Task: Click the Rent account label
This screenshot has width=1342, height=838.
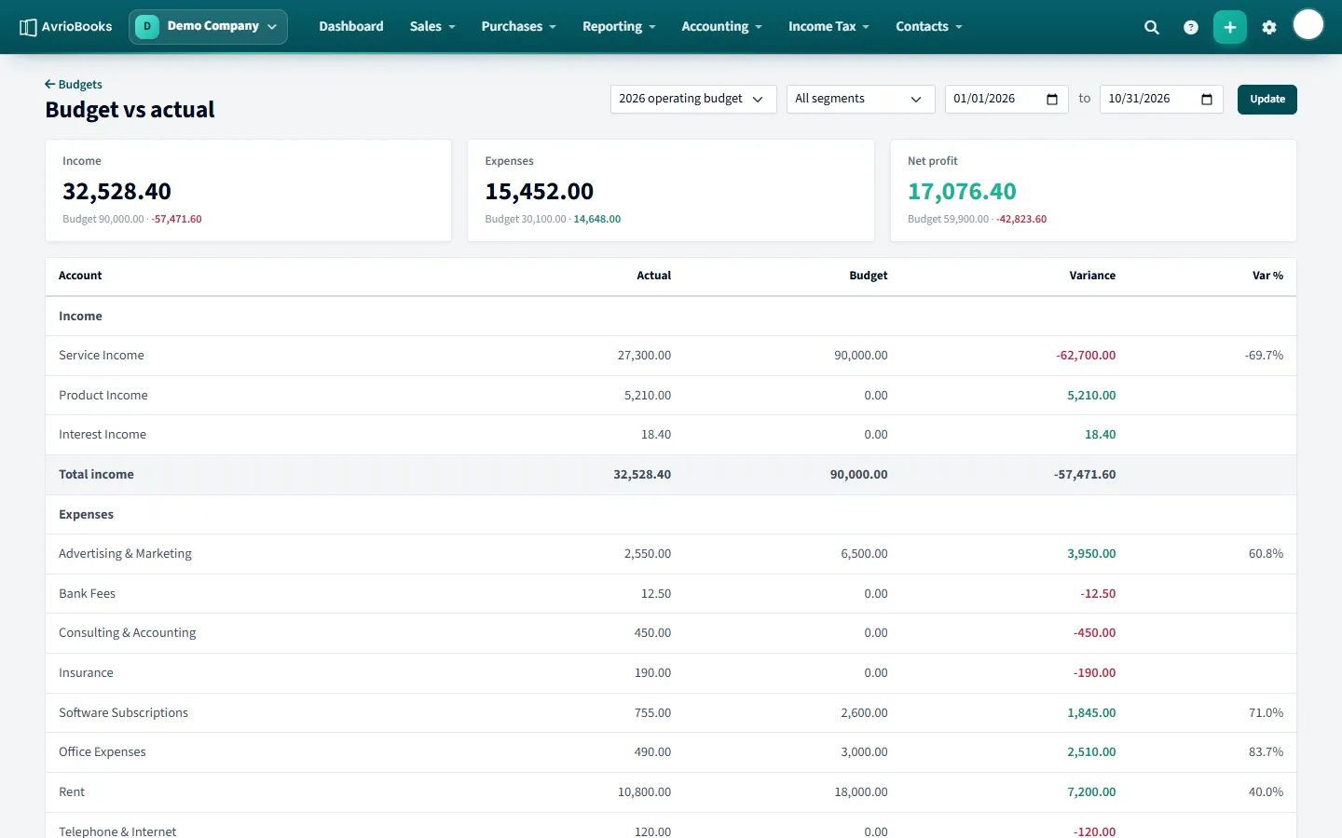Action: (72, 792)
